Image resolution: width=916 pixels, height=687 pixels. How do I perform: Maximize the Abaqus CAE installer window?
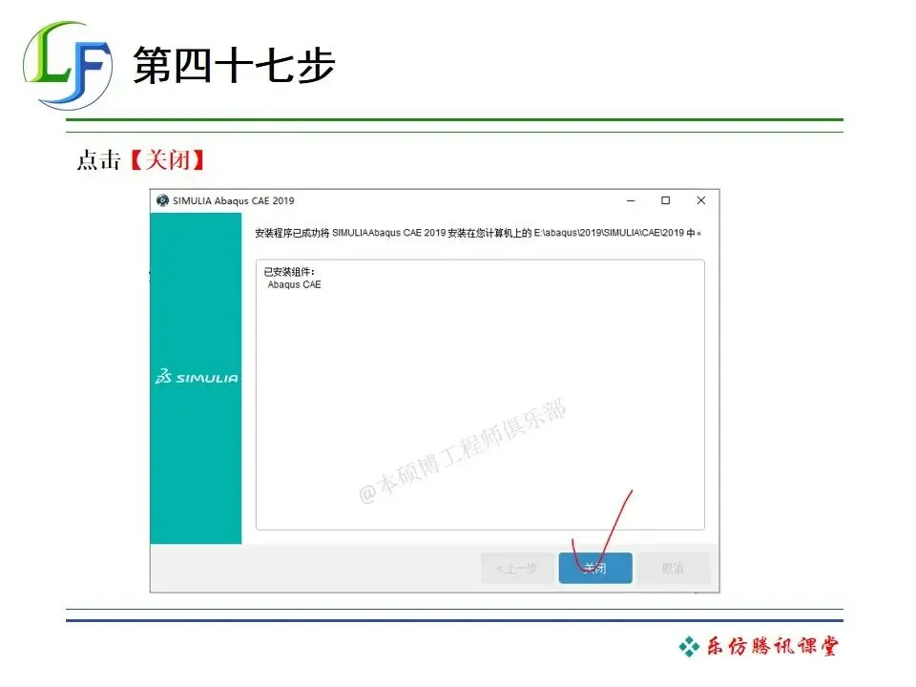[665, 200]
